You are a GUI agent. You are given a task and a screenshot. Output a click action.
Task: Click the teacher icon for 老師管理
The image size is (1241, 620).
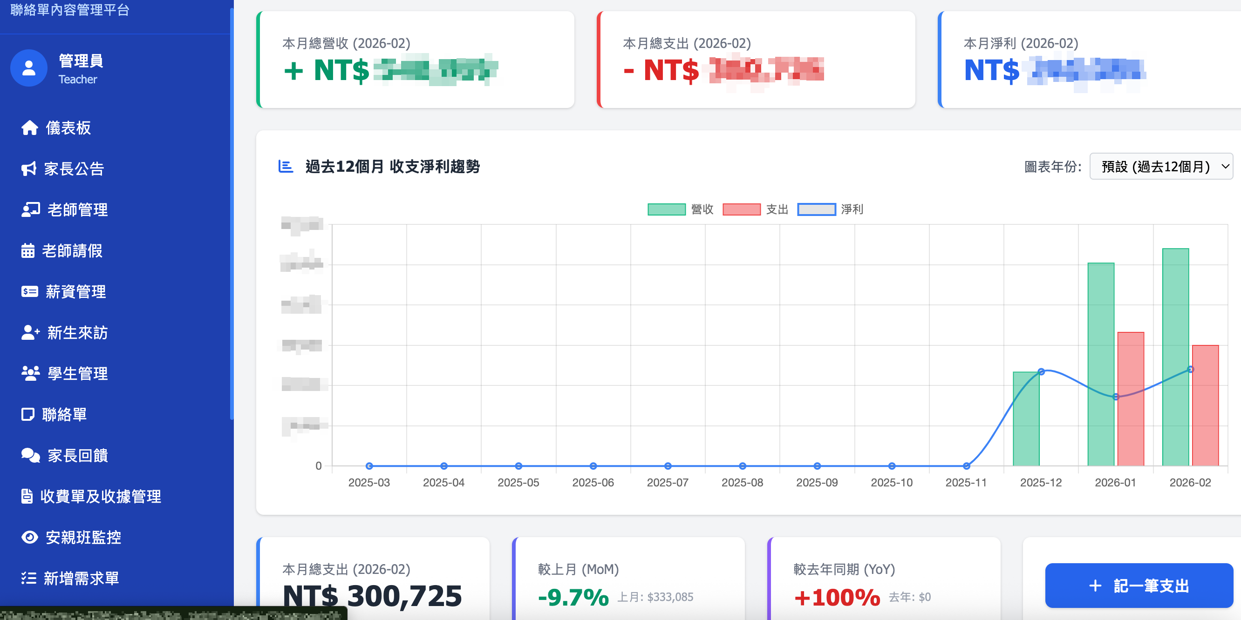pyautogui.click(x=30, y=209)
